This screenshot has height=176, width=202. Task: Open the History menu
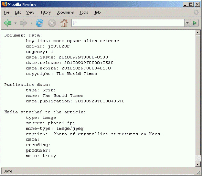tap(45, 12)
